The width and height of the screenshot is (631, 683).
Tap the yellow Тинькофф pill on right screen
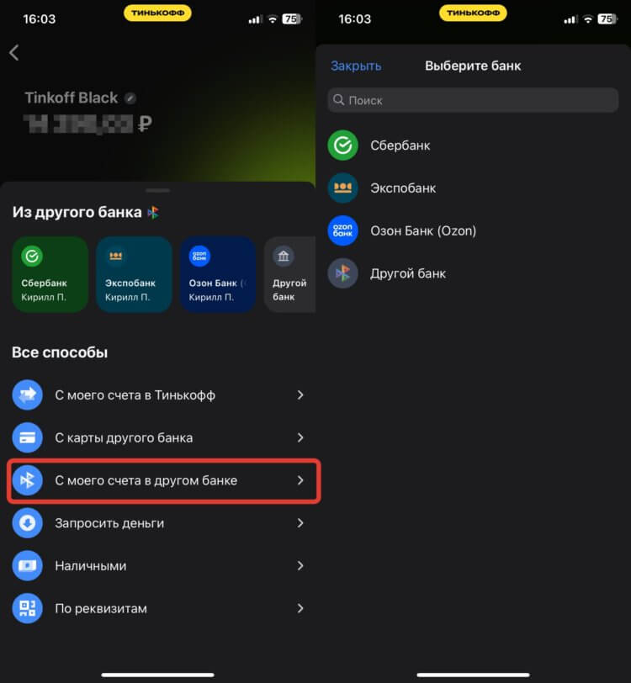473,13
